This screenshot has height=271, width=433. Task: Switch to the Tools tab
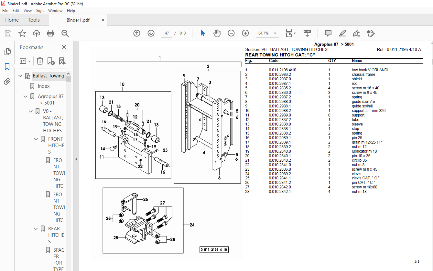[34, 20]
